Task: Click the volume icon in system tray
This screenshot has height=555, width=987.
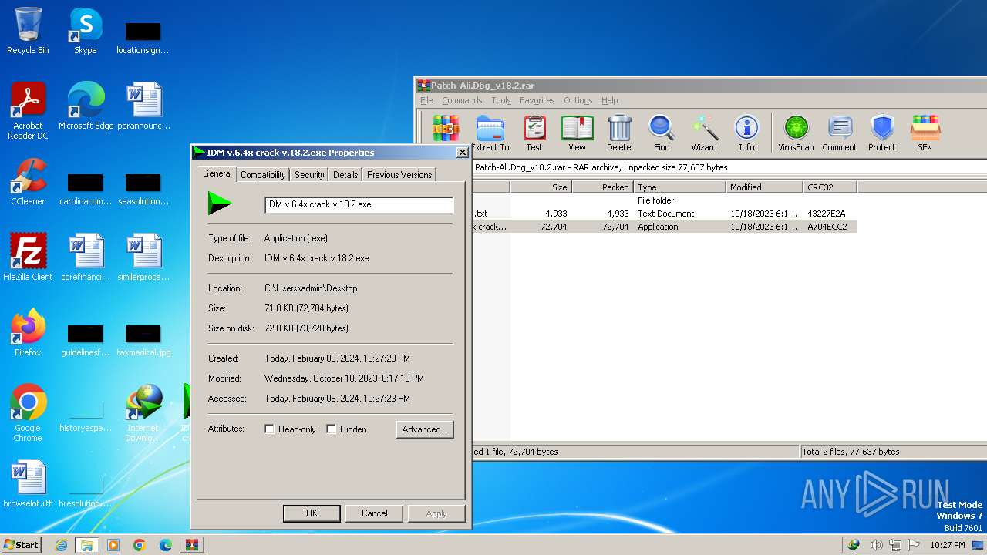Action: [877, 545]
